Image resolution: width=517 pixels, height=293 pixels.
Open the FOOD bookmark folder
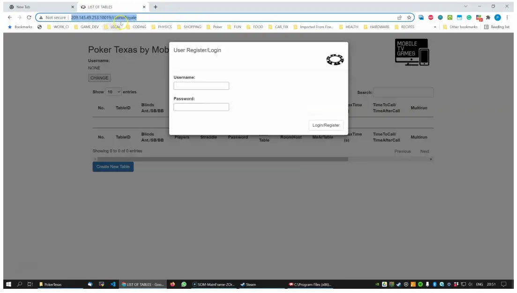coord(255,27)
